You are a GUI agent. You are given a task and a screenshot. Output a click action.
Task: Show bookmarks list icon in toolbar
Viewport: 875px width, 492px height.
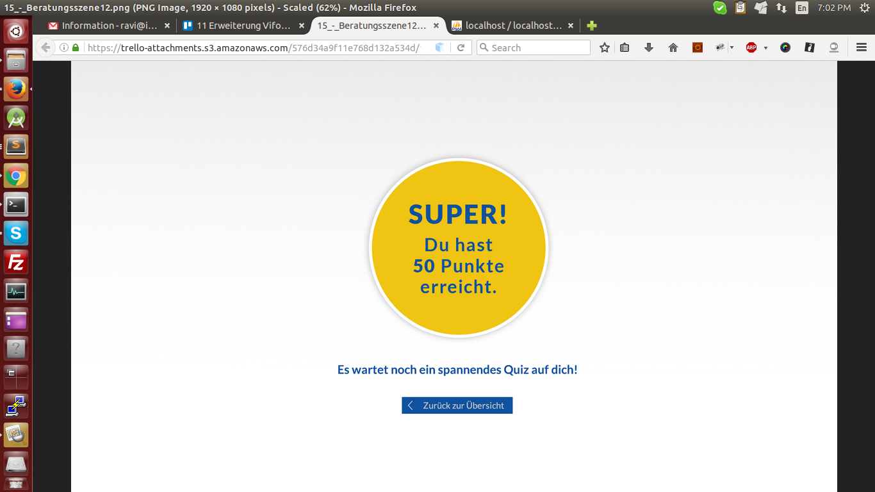[625, 48]
